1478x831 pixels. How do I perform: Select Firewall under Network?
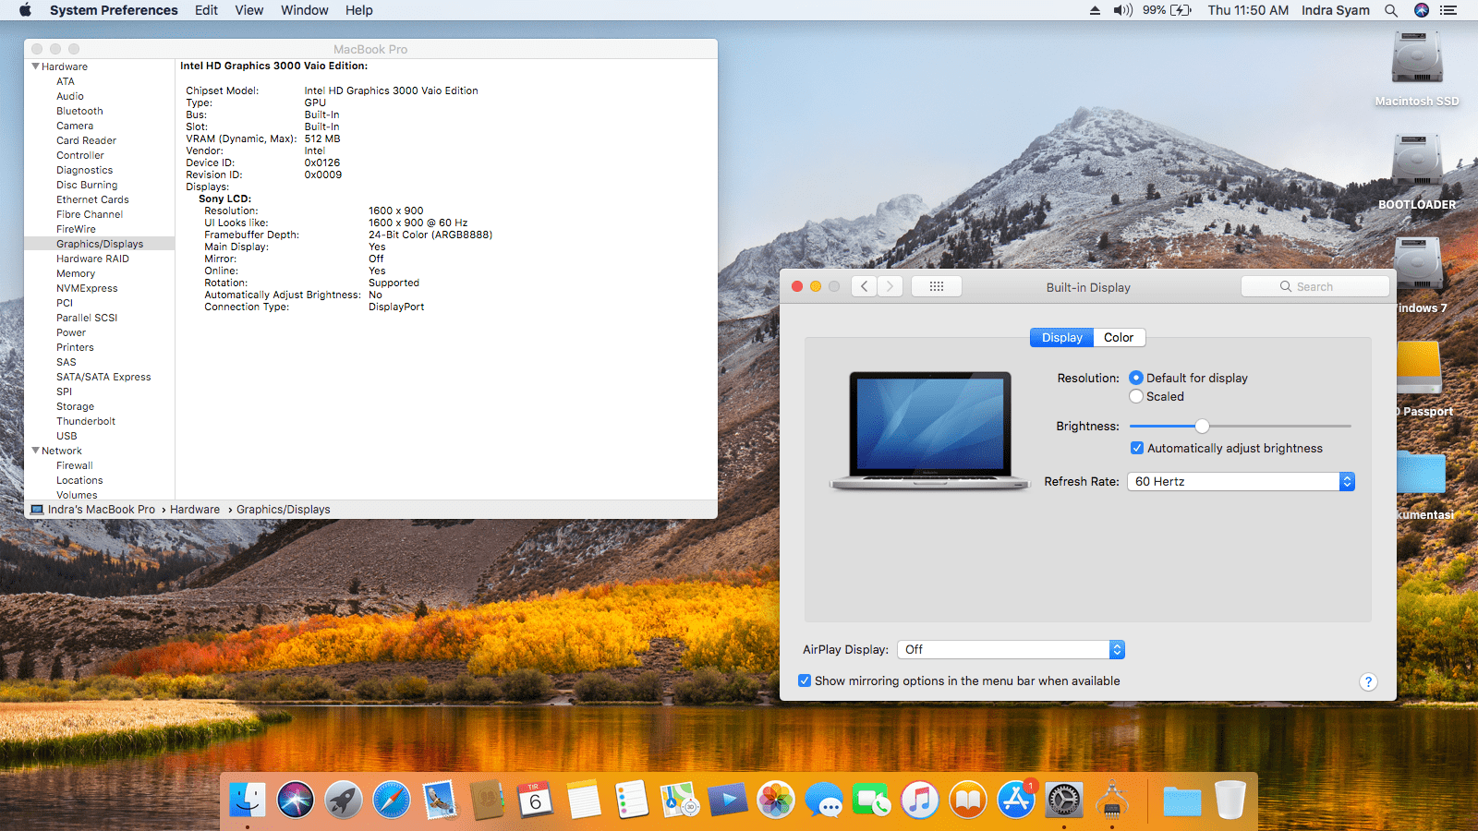coord(75,465)
